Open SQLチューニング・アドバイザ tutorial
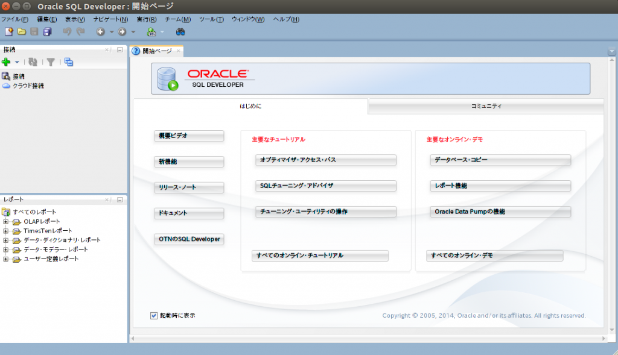 coord(326,186)
